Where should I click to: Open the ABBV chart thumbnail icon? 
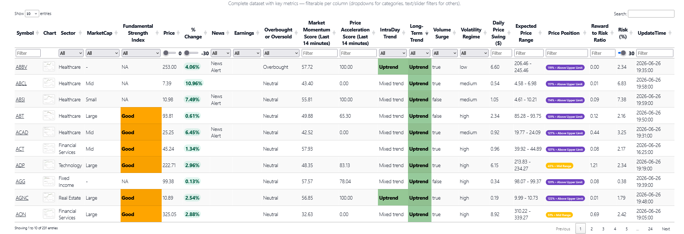pyautogui.click(x=49, y=67)
